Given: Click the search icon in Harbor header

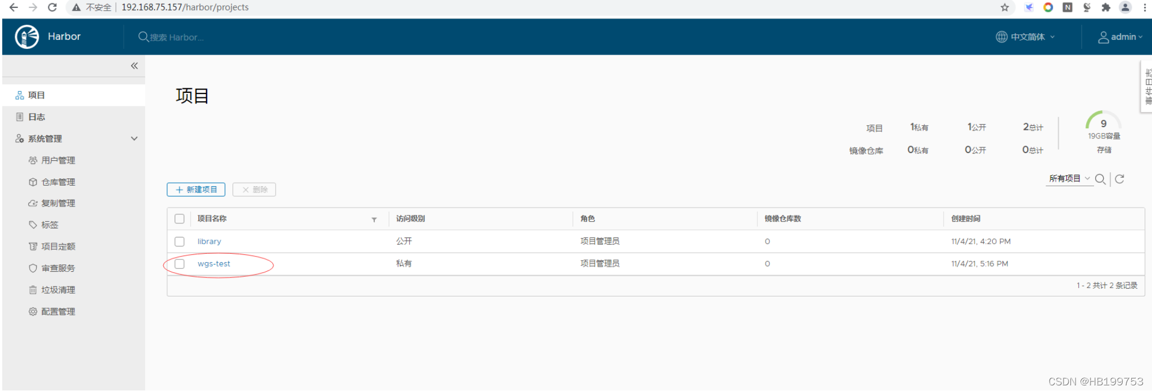Looking at the screenshot, I should pos(144,37).
